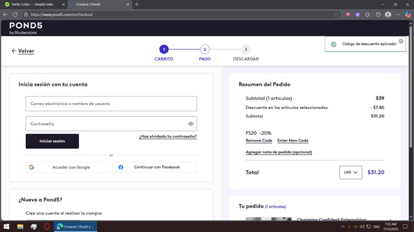This screenshot has height=232, width=414.
Task: Click the Volver back link
Action: click(x=23, y=51)
